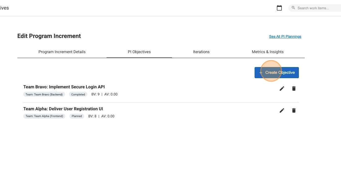Screen dimensions: 341x190
Task: Open the calendar icon in the top bar
Action: pyautogui.click(x=279, y=8)
